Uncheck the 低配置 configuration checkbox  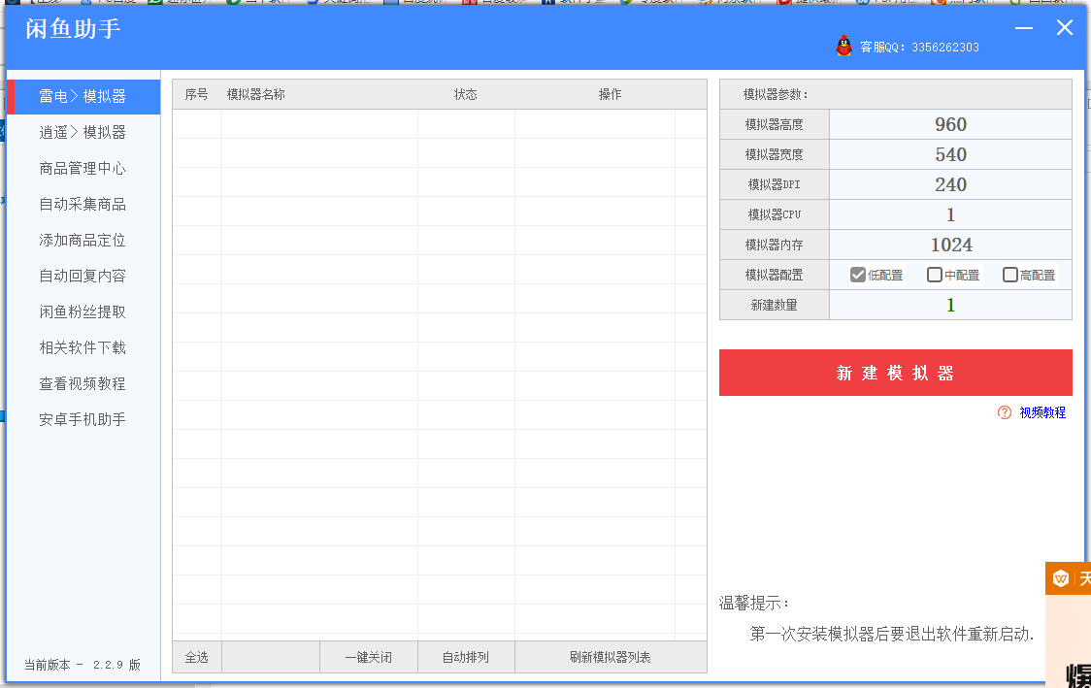(858, 274)
